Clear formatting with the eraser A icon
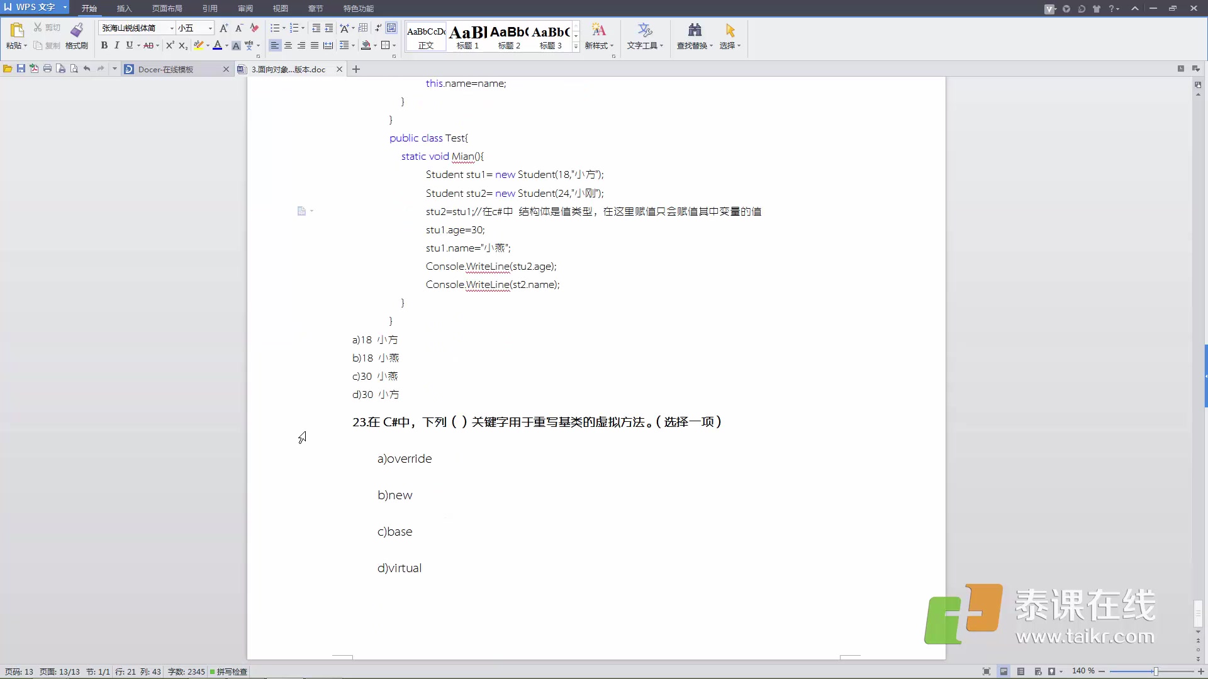 click(254, 28)
